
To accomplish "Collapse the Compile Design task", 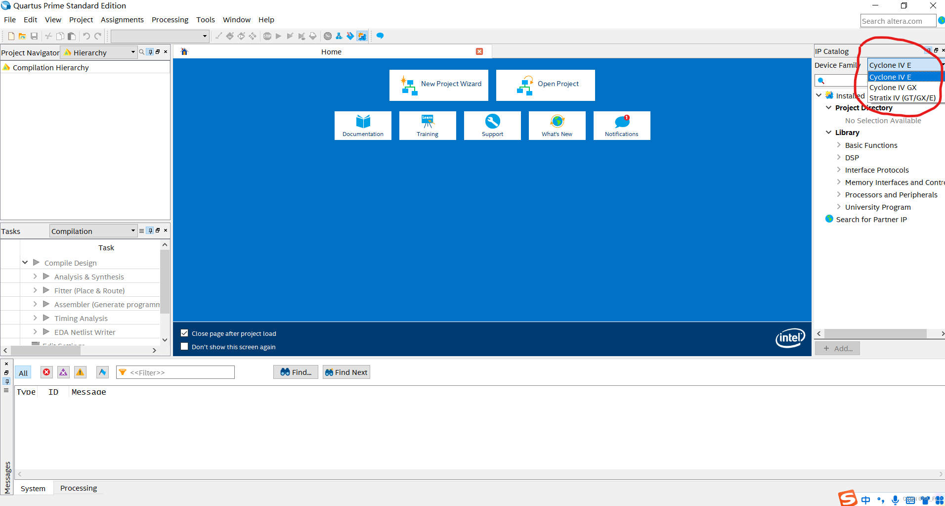I will point(25,263).
